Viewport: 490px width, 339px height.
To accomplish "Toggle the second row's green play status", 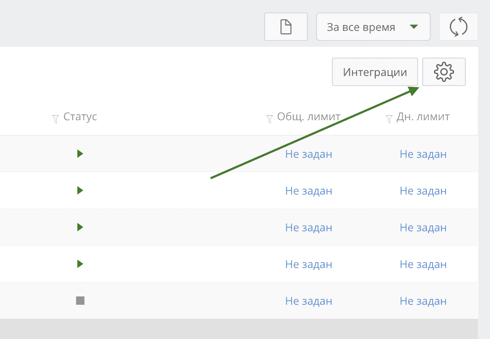I will (x=80, y=191).
